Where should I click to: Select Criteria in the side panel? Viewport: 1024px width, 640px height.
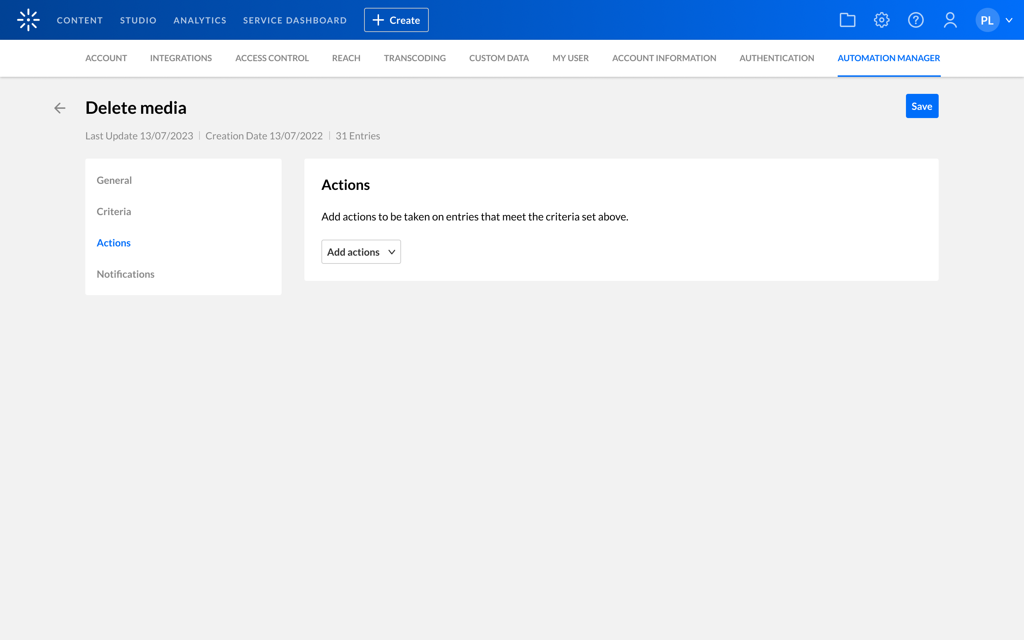tap(114, 212)
